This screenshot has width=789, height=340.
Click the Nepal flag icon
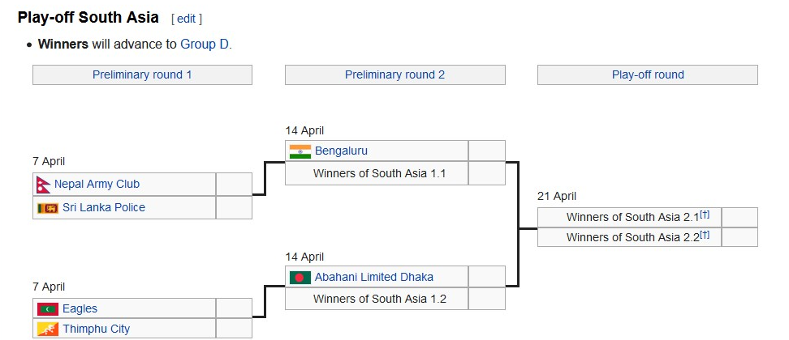coord(43,185)
